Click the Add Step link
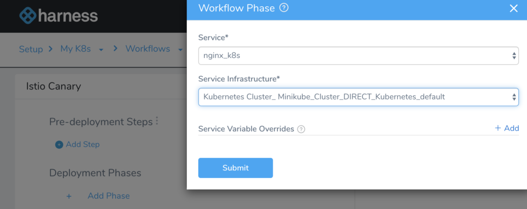Screen dimensions: 527x209 pos(83,145)
